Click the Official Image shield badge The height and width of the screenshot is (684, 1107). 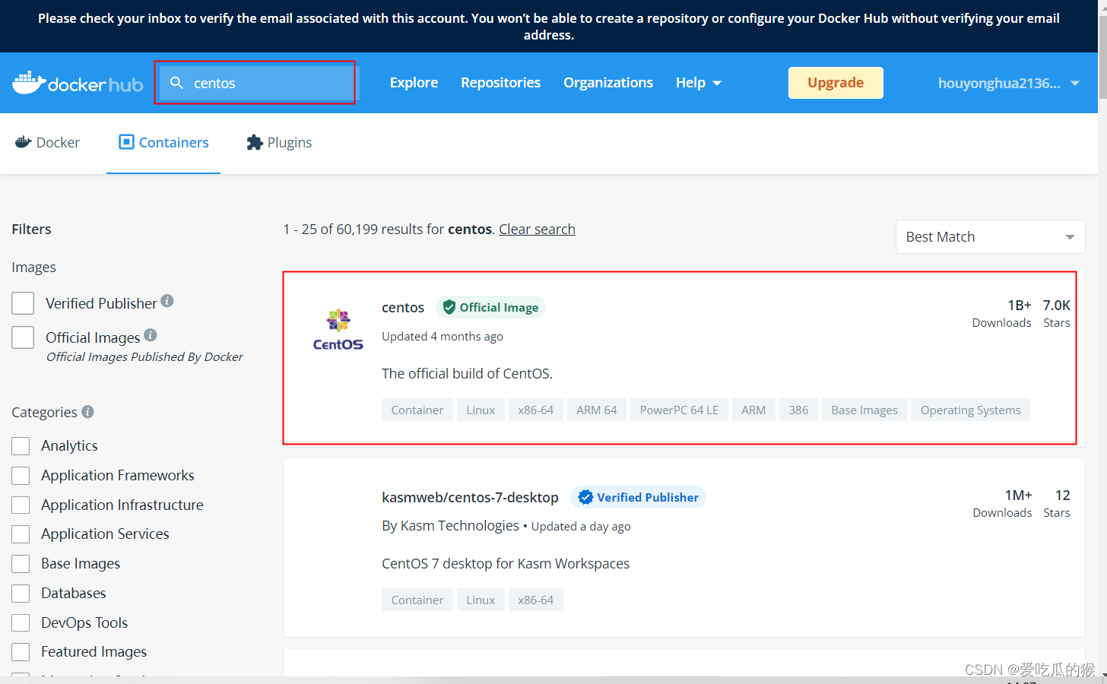(491, 307)
